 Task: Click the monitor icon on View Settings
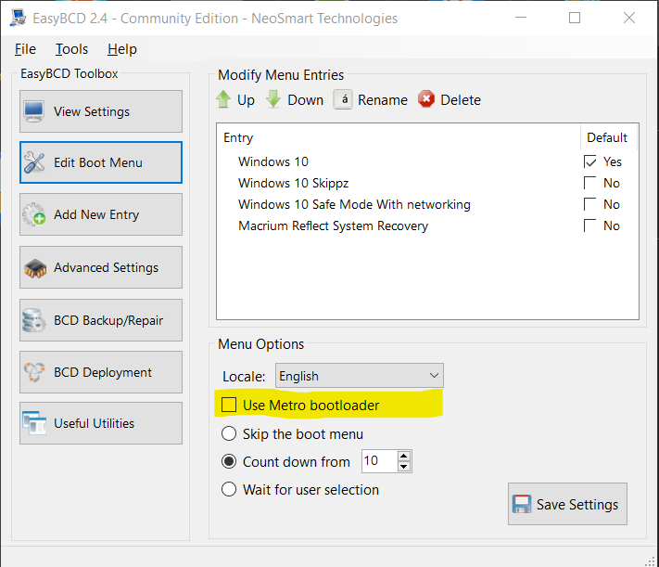click(x=33, y=111)
